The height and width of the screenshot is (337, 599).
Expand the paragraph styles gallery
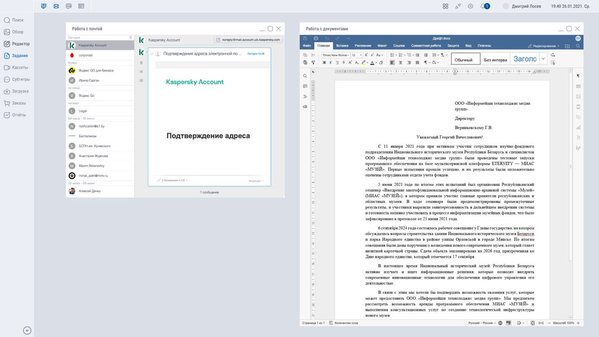coord(543,59)
